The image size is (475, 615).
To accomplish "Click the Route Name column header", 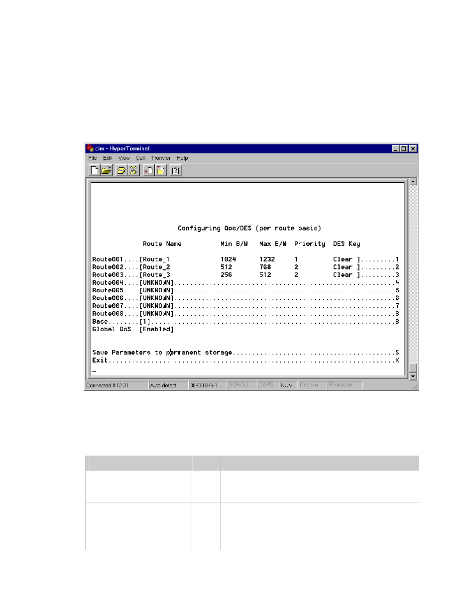I will 162,244.
